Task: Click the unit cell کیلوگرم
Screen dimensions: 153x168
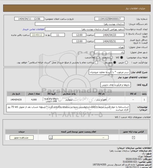Action: (x=69, y=100)
